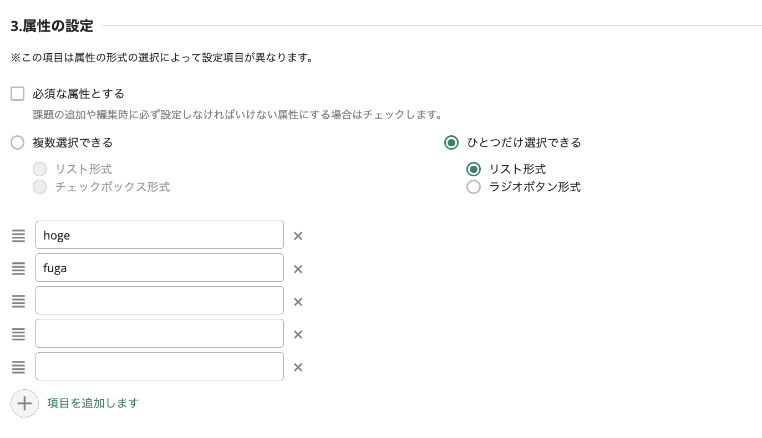Remove the fuga item via its X icon
Viewport: 762px width, 438px height.
[x=298, y=268]
